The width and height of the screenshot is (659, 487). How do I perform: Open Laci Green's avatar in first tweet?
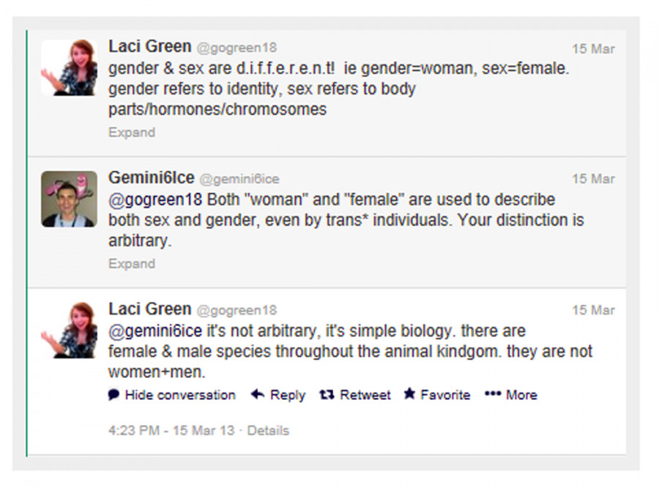click(69, 67)
